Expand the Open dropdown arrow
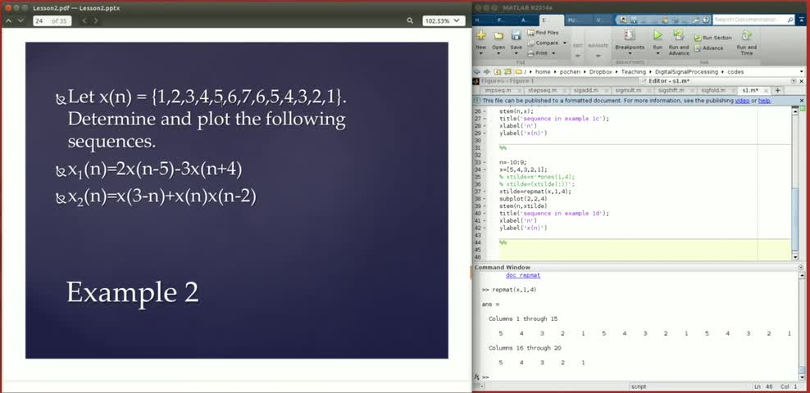 pos(498,54)
